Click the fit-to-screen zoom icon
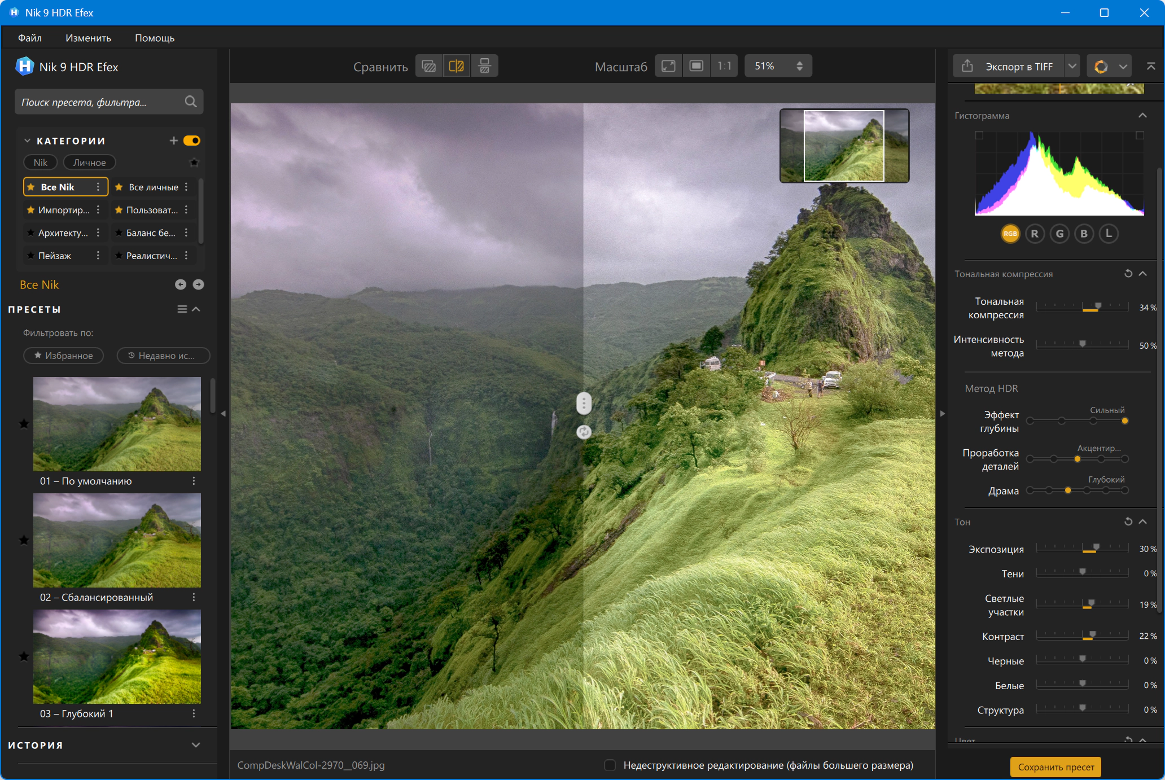The width and height of the screenshot is (1165, 780). coord(668,66)
